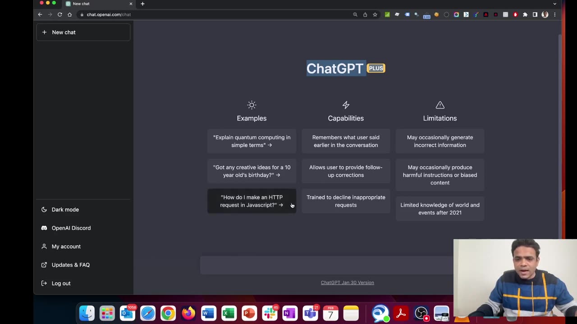Open Microsoft Excel from the Dock
Viewport: 577px width, 324px height.
229,313
